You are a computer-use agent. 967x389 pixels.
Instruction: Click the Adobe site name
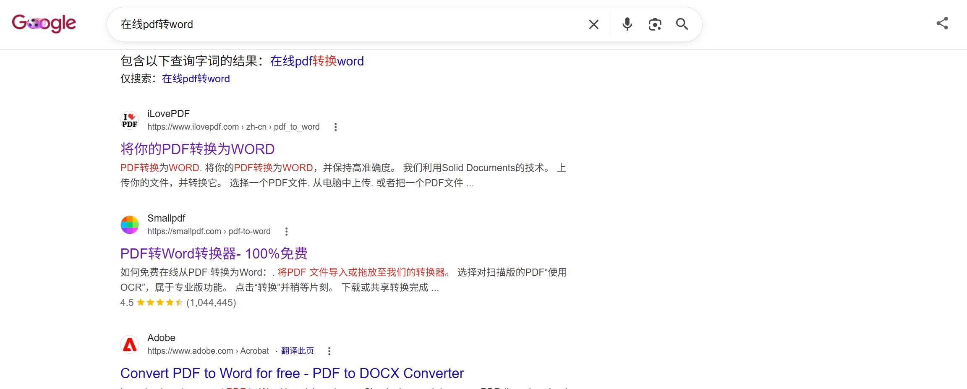pos(161,338)
